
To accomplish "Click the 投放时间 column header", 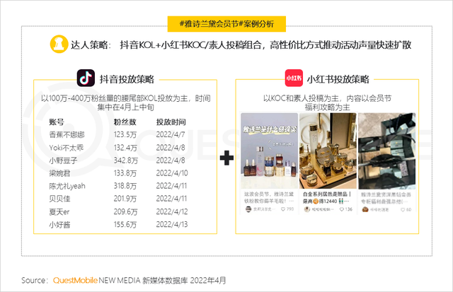I will (x=171, y=122).
